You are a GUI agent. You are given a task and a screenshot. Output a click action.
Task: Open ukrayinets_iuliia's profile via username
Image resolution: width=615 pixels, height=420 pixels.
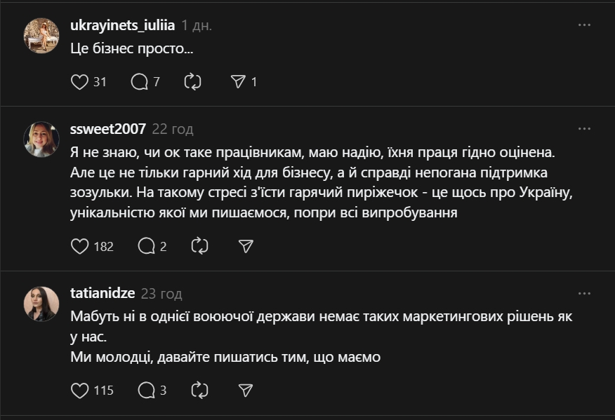122,25
